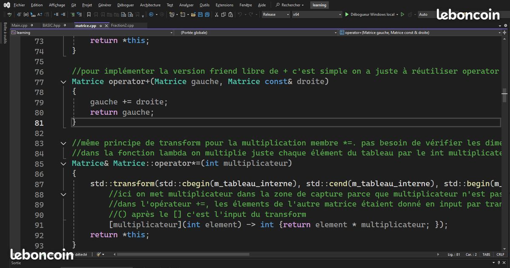Click the Save All floppy disk icon
This screenshot has width=510, height=268.
[207, 14]
